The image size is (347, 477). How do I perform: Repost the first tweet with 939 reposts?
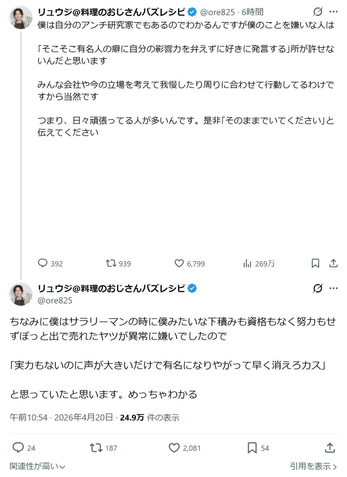click(111, 263)
